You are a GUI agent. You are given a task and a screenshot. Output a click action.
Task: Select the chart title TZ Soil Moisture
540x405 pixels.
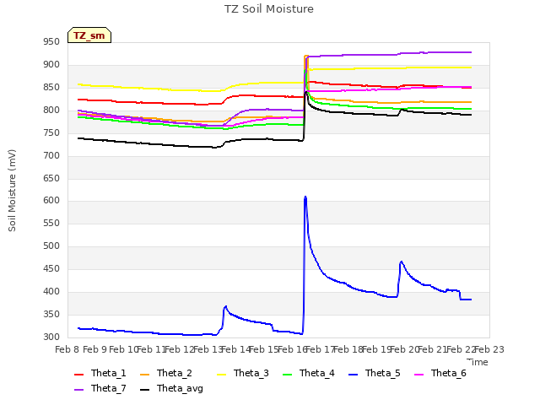[x=269, y=9]
